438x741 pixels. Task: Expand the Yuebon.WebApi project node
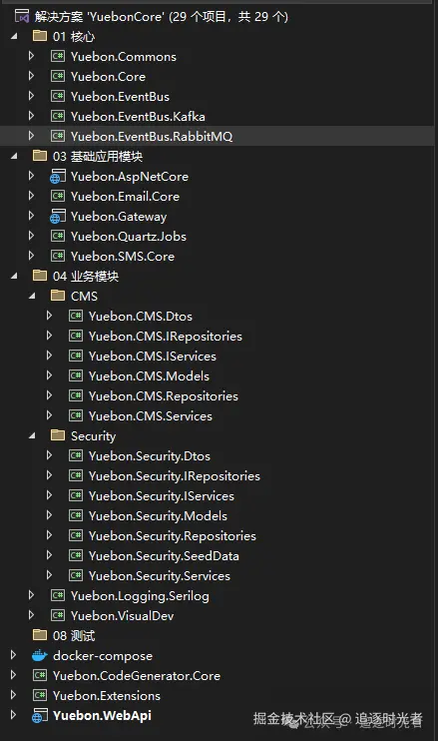tap(13, 715)
